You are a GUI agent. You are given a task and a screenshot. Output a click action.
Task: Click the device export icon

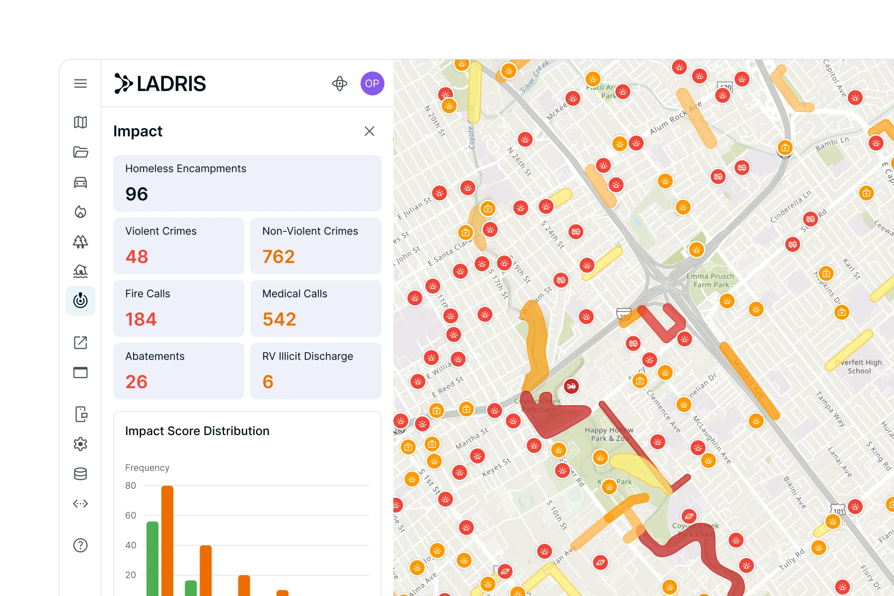click(80, 415)
